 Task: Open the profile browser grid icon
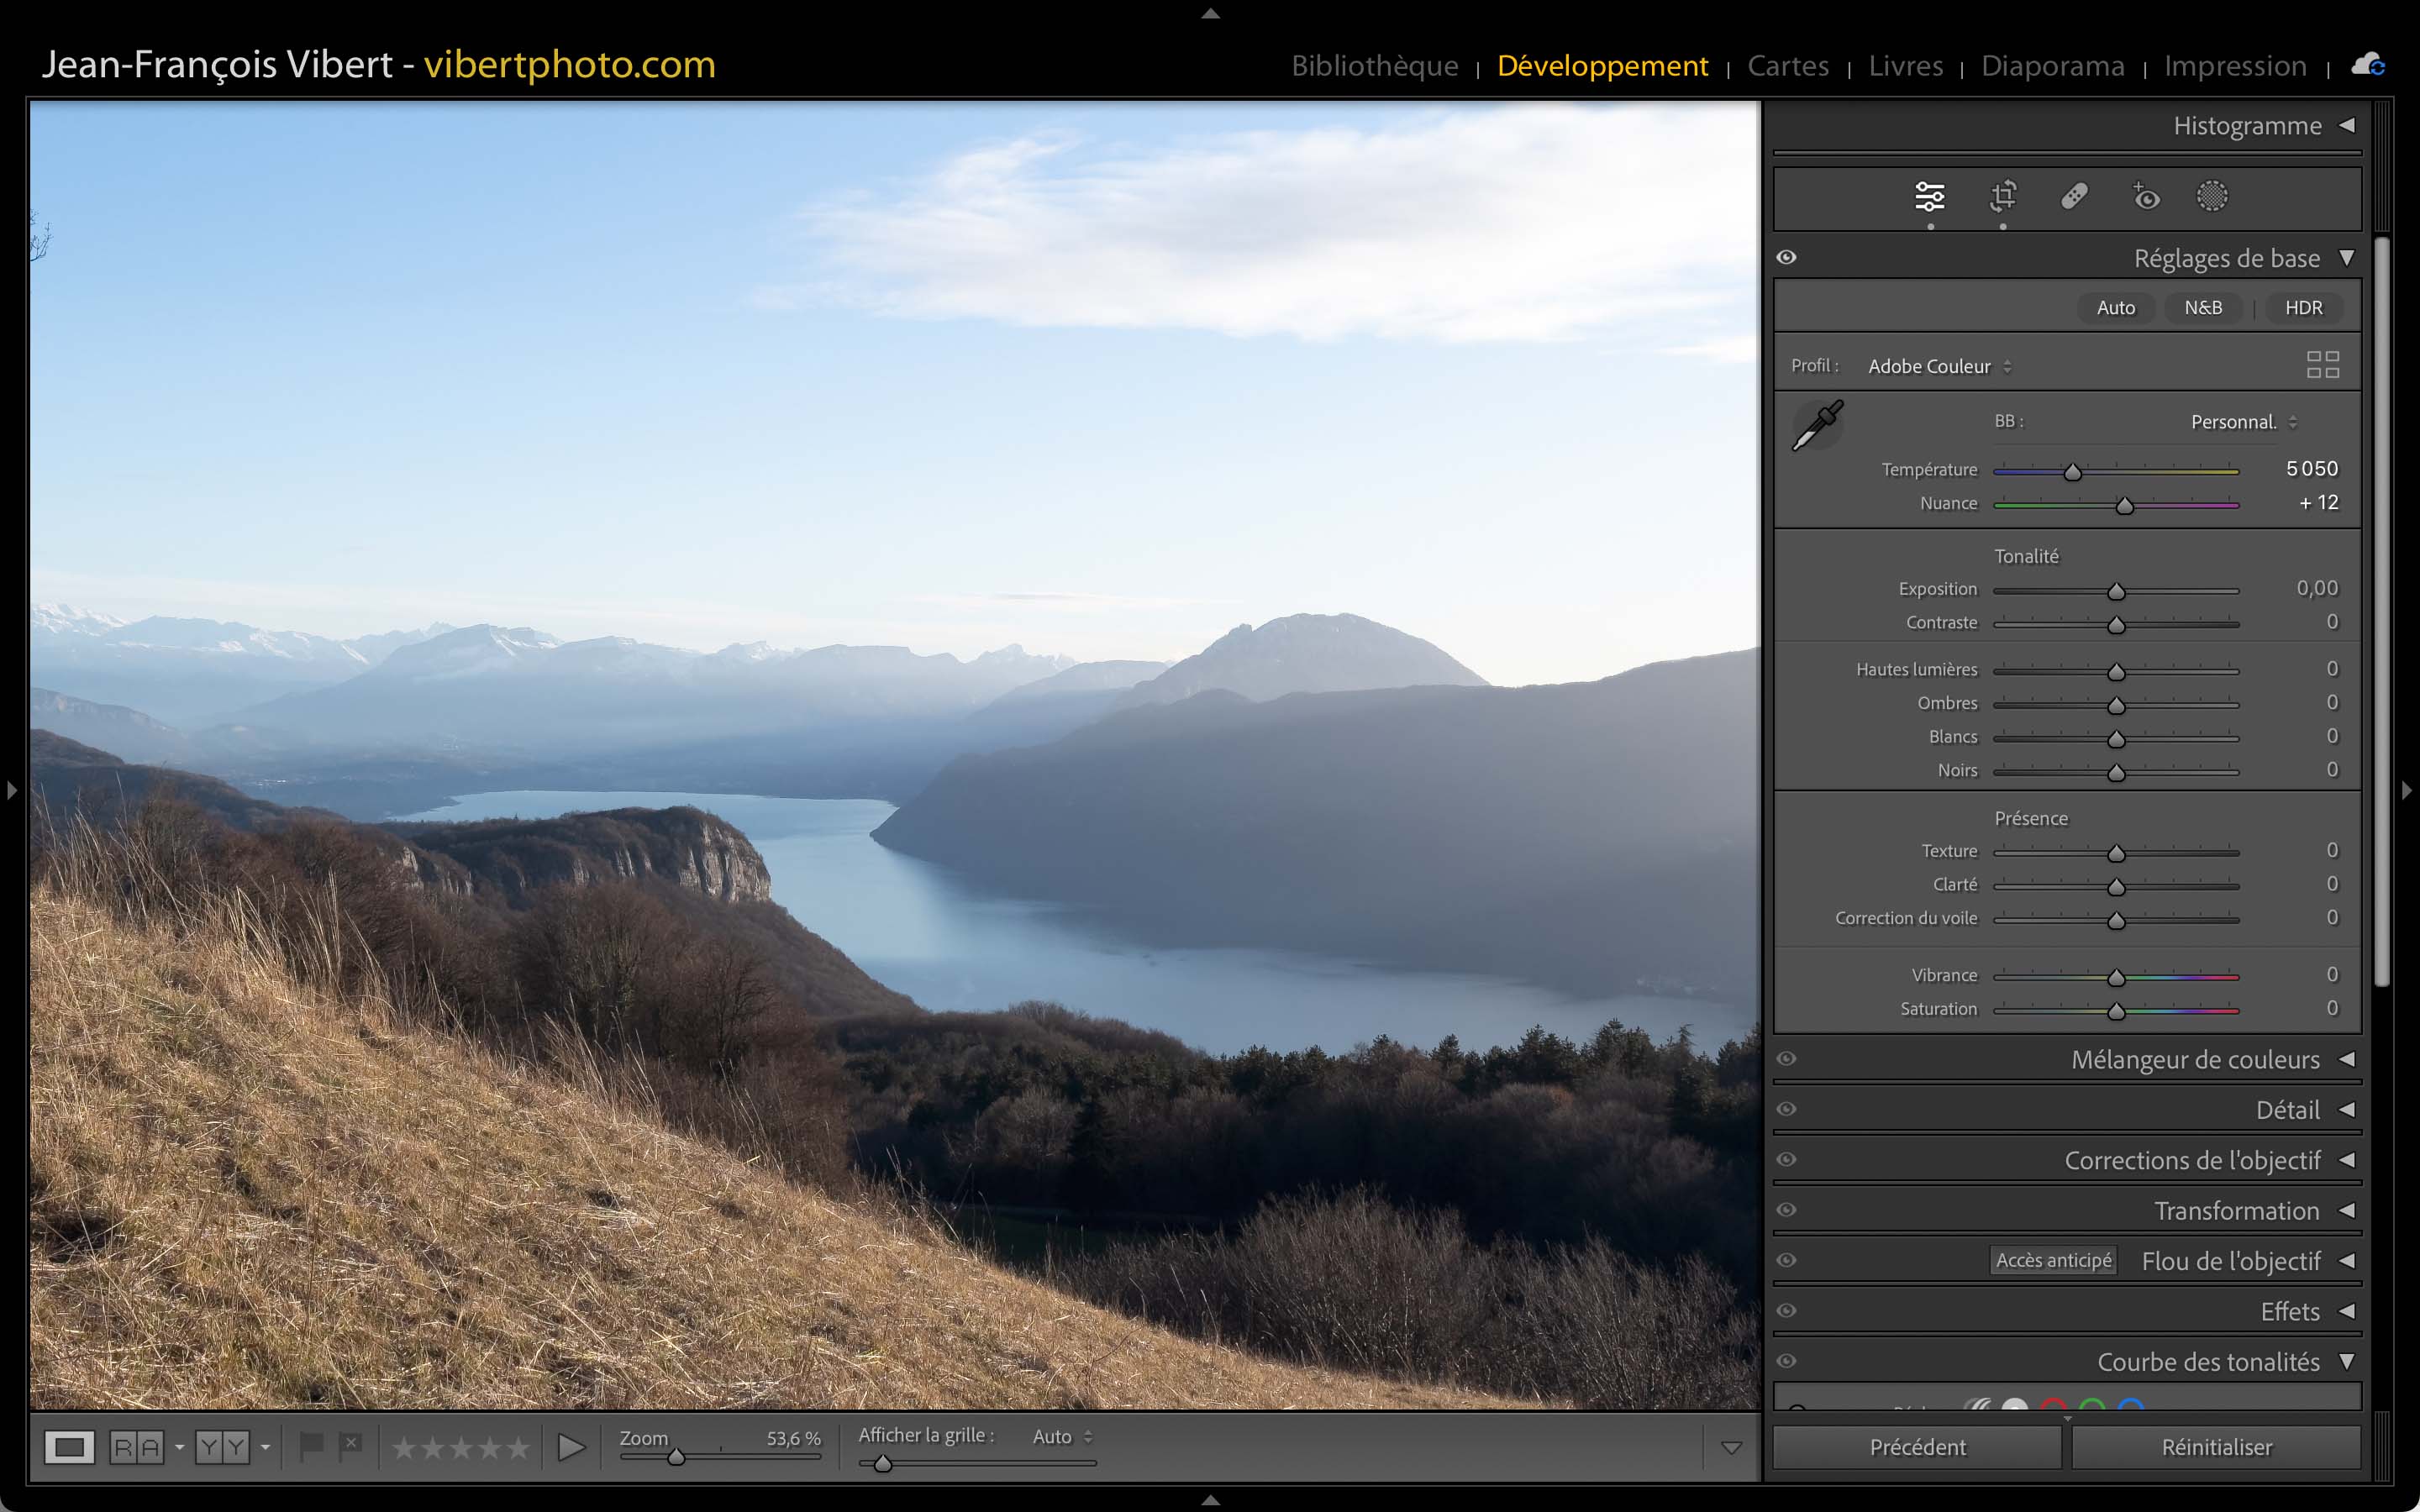pyautogui.click(x=2322, y=365)
